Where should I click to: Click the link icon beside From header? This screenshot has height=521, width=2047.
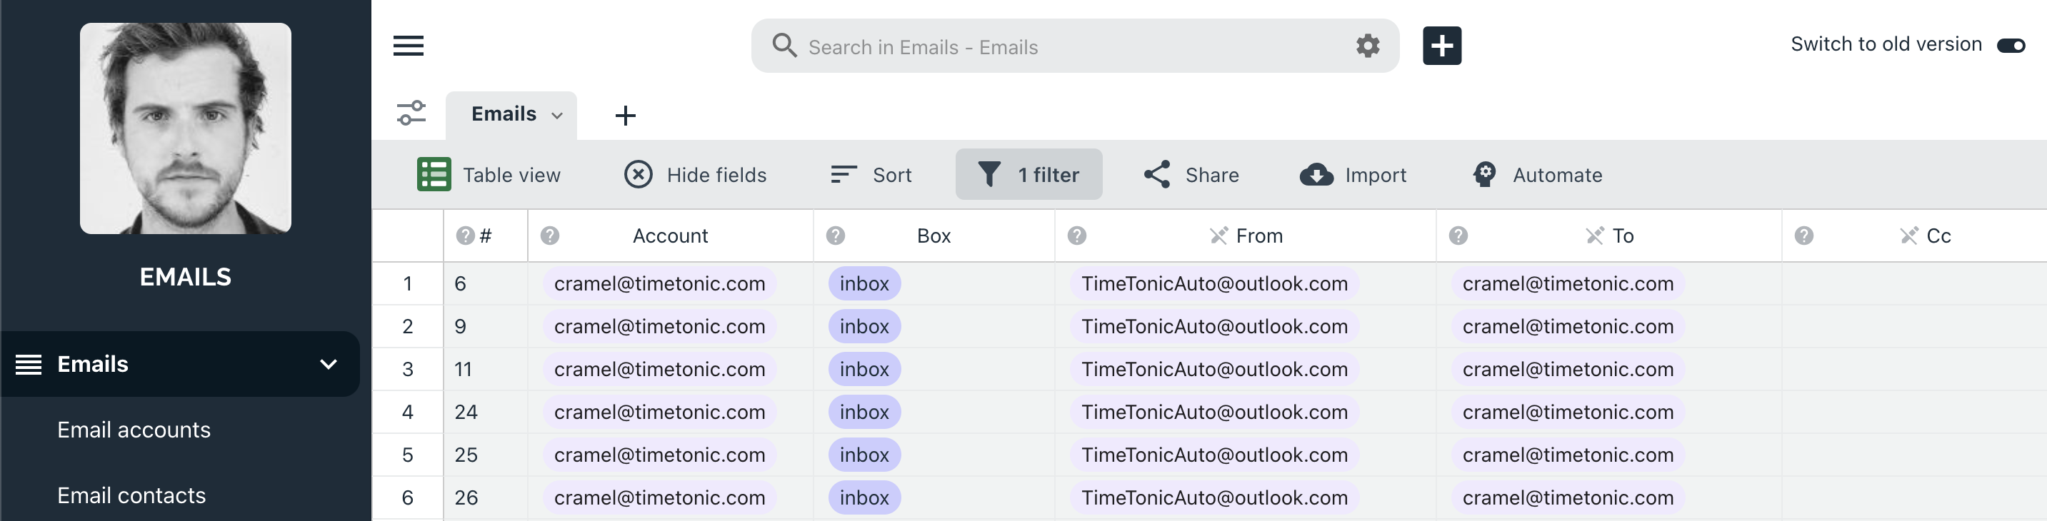pyautogui.click(x=1218, y=236)
